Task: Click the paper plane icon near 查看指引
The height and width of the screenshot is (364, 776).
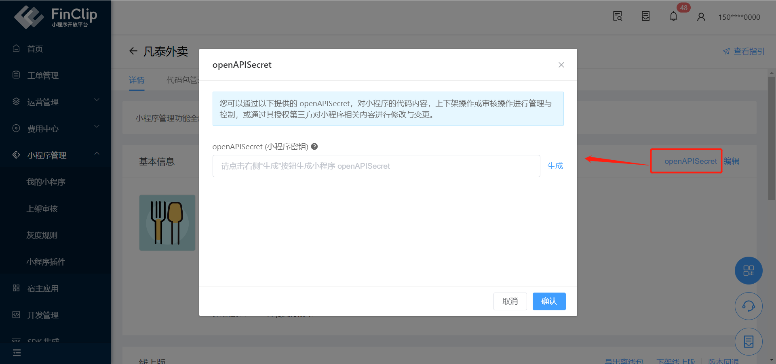Action: [x=726, y=51]
